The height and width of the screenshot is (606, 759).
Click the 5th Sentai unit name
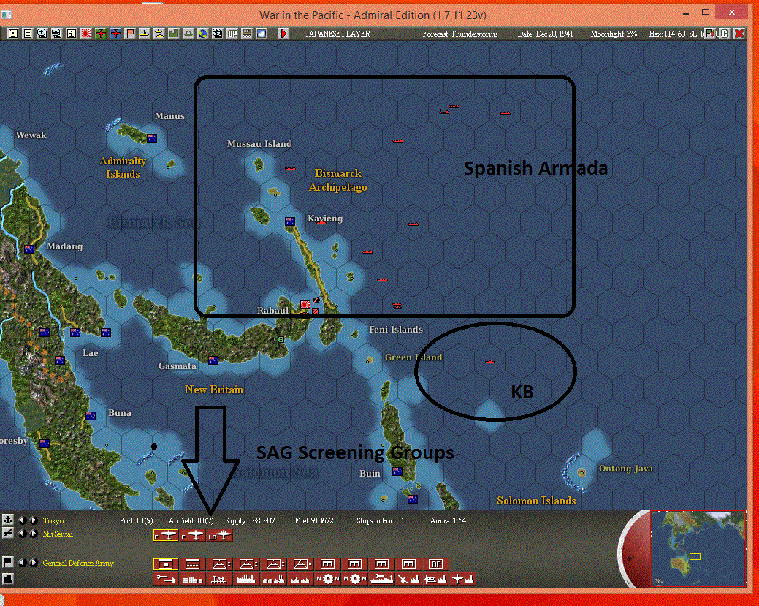(x=58, y=534)
